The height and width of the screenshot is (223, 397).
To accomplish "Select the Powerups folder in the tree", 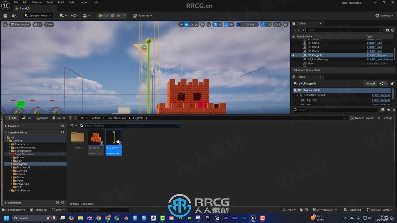I will (23, 184).
